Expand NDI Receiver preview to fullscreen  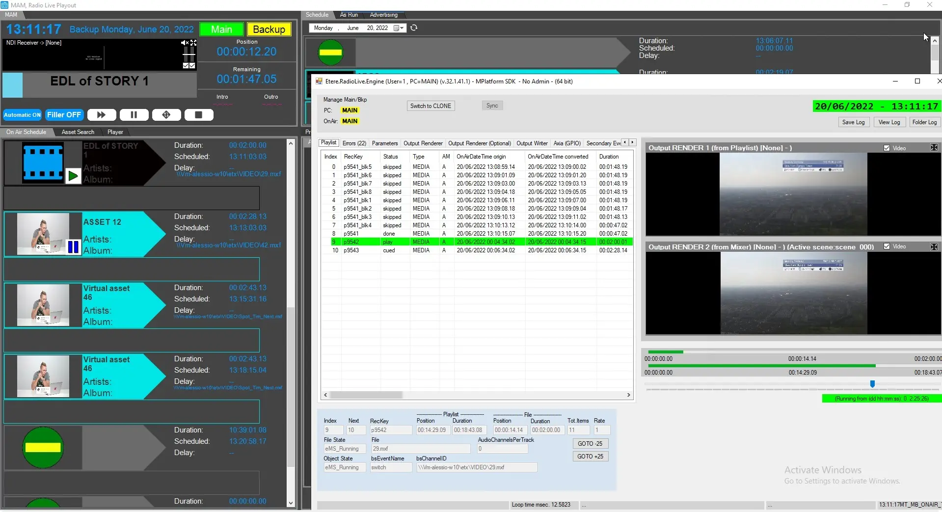click(193, 43)
